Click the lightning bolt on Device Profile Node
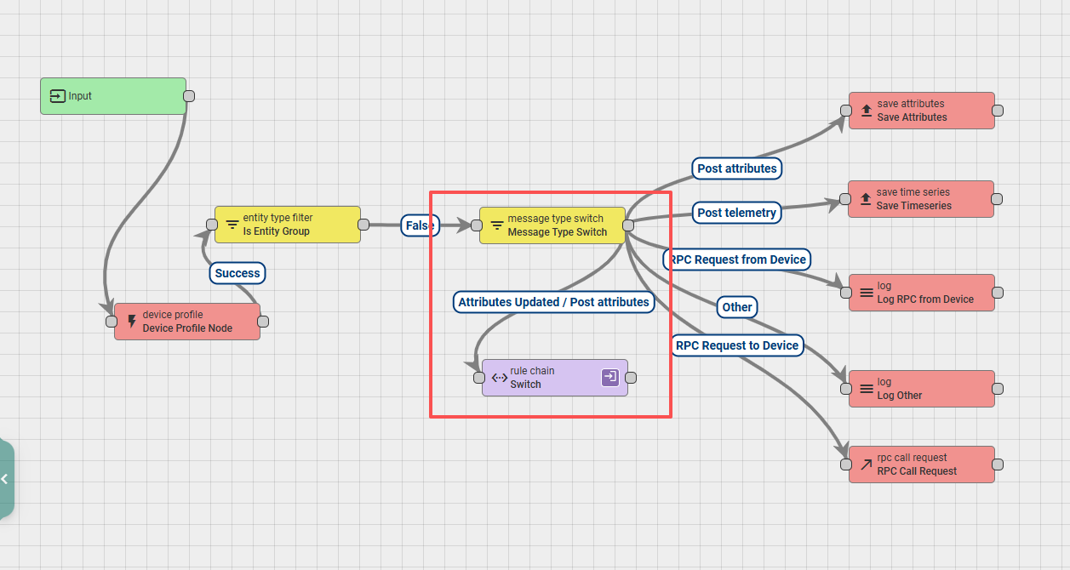 (x=131, y=322)
